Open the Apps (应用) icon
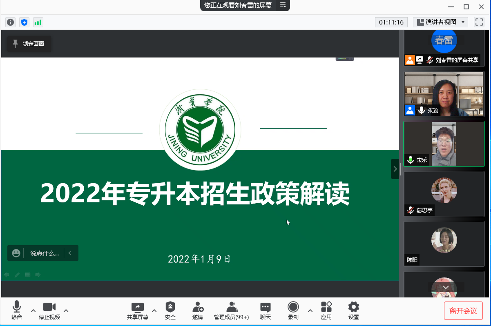 (x=326, y=310)
